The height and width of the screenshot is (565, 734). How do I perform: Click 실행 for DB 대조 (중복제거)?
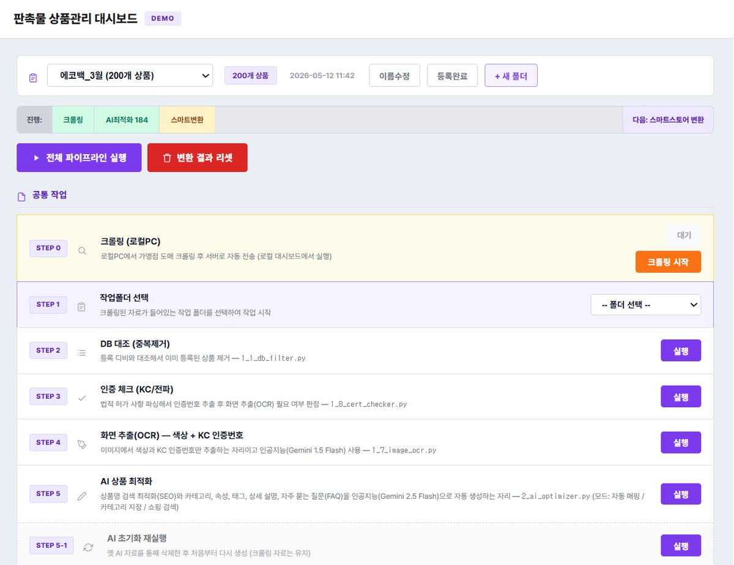pos(681,351)
